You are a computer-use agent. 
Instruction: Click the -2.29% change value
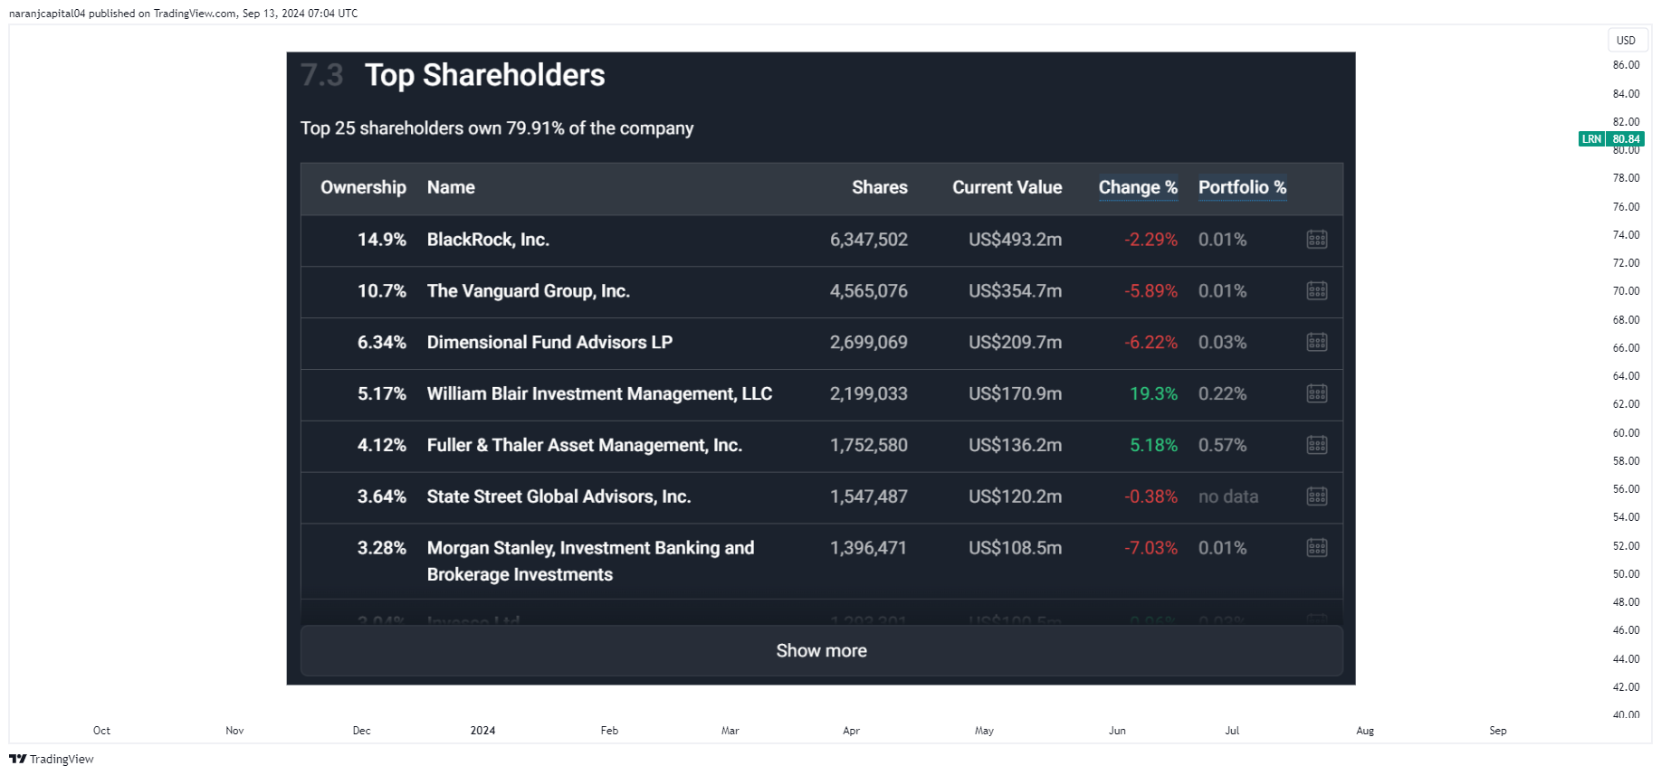[x=1151, y=240]
